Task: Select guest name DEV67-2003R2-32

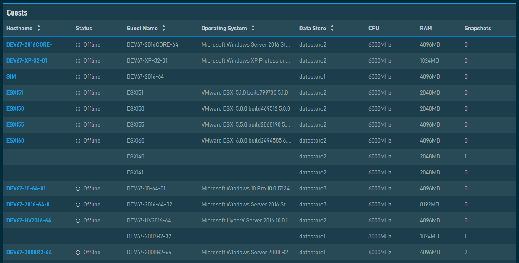Action: 148,236
